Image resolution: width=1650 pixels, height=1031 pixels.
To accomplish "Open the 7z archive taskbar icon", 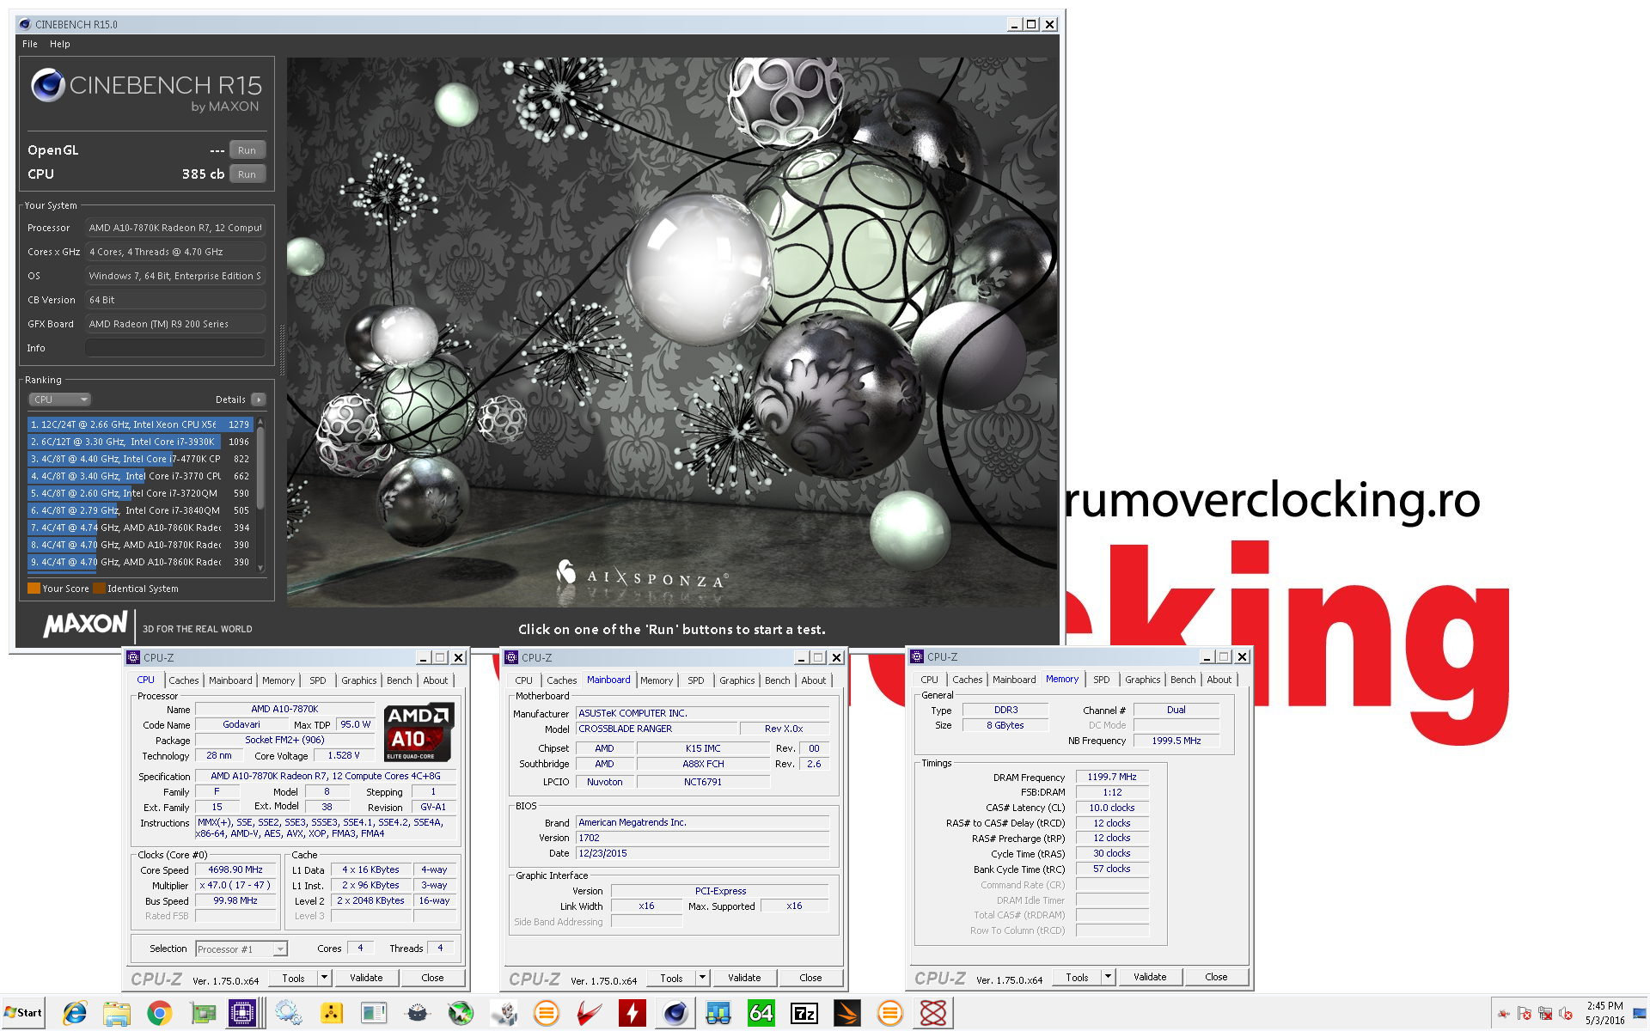I will click(804, 1014).
